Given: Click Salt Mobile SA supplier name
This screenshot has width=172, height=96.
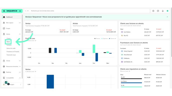Looking at the screenshot, I should pos(128,62).
